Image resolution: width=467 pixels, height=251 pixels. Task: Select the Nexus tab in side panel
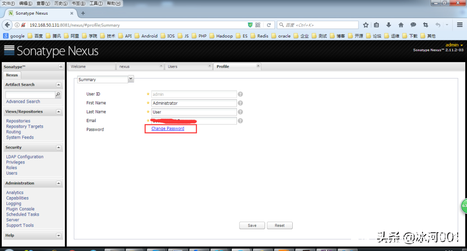[x=12, y=75]
